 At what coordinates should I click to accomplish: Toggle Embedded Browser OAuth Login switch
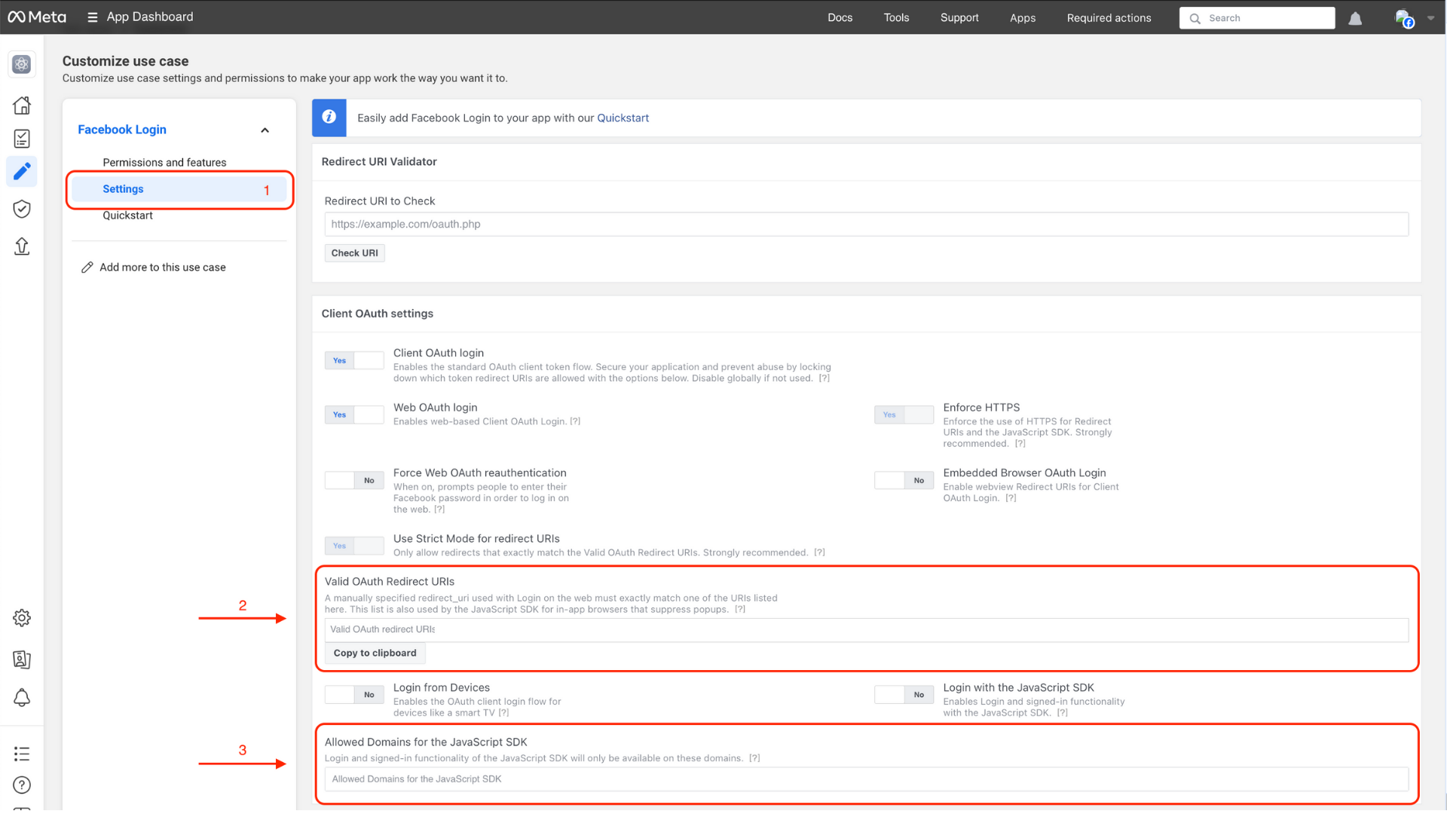pyautogui.click(x=904, y=480)
